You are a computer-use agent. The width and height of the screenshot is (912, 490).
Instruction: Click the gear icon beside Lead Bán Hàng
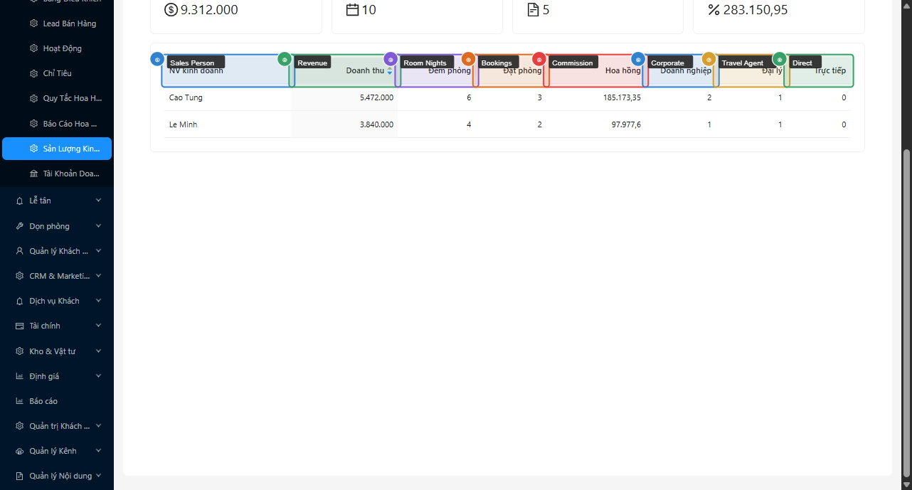pyautogui.click(x=33, y=23)
